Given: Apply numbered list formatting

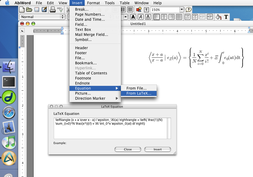Looking at the screenshot, I should [x=187, y=17].
